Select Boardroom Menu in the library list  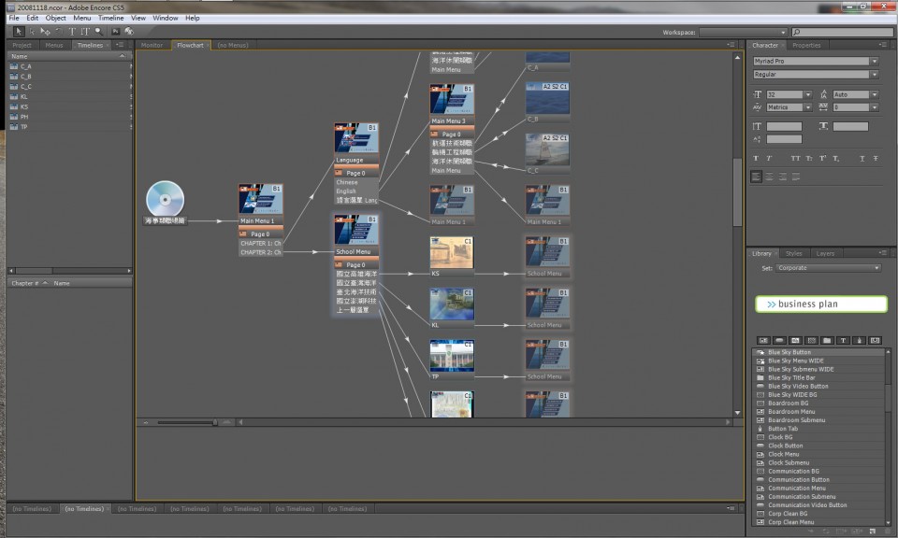coord(791,412)
